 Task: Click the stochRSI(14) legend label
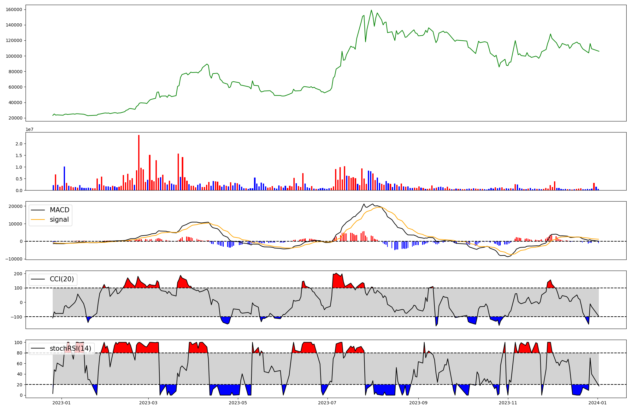70,348
